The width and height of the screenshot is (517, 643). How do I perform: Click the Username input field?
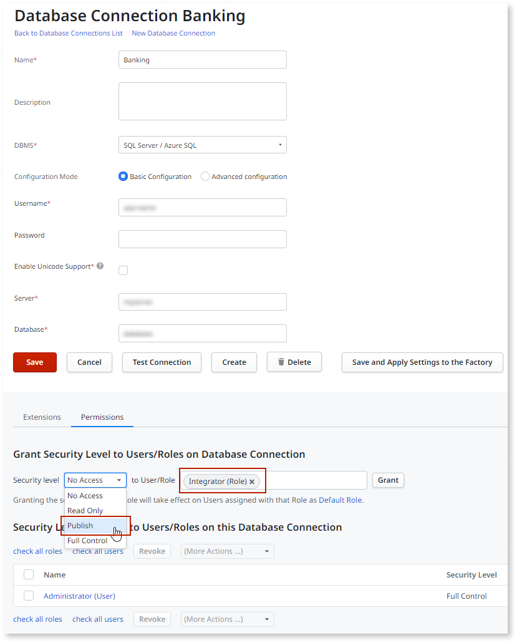(x=203, y=208)
